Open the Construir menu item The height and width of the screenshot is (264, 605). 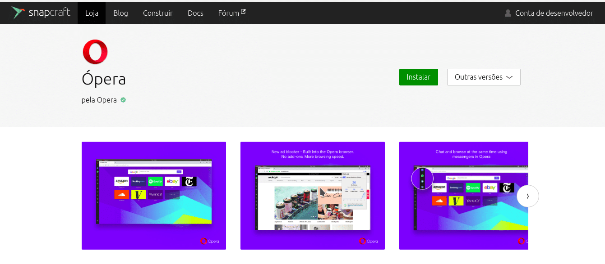[158, 13]
